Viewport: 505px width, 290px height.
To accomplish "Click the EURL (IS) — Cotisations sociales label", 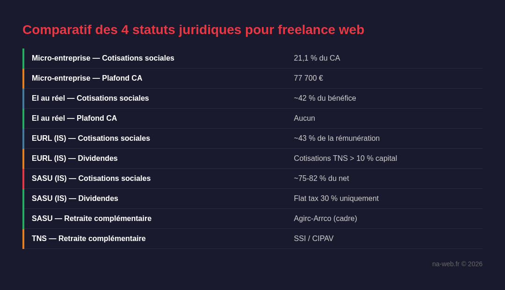I will click(91, 138).
